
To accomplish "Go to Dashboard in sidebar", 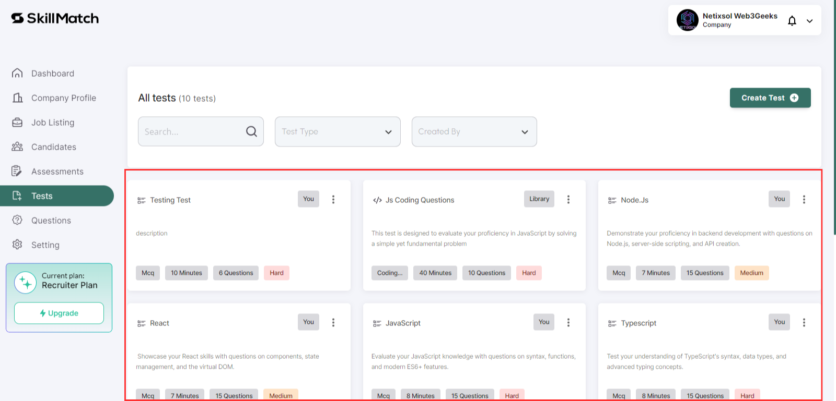I will point(52,74).
